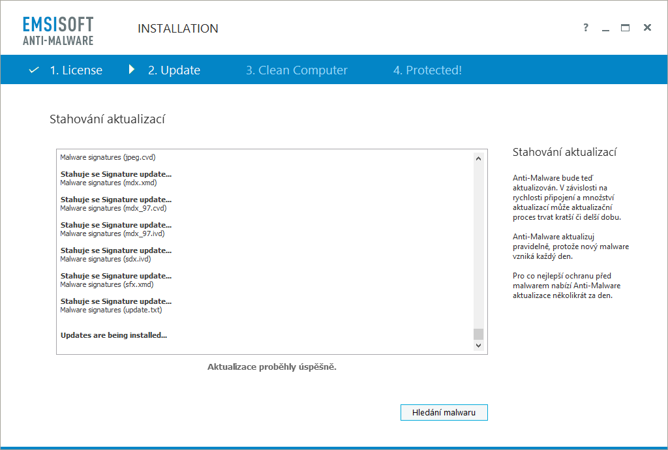The width and height of the screenshot is (668, 450).
Task: Select the 2. Update step
Action: tap(174, 70)
